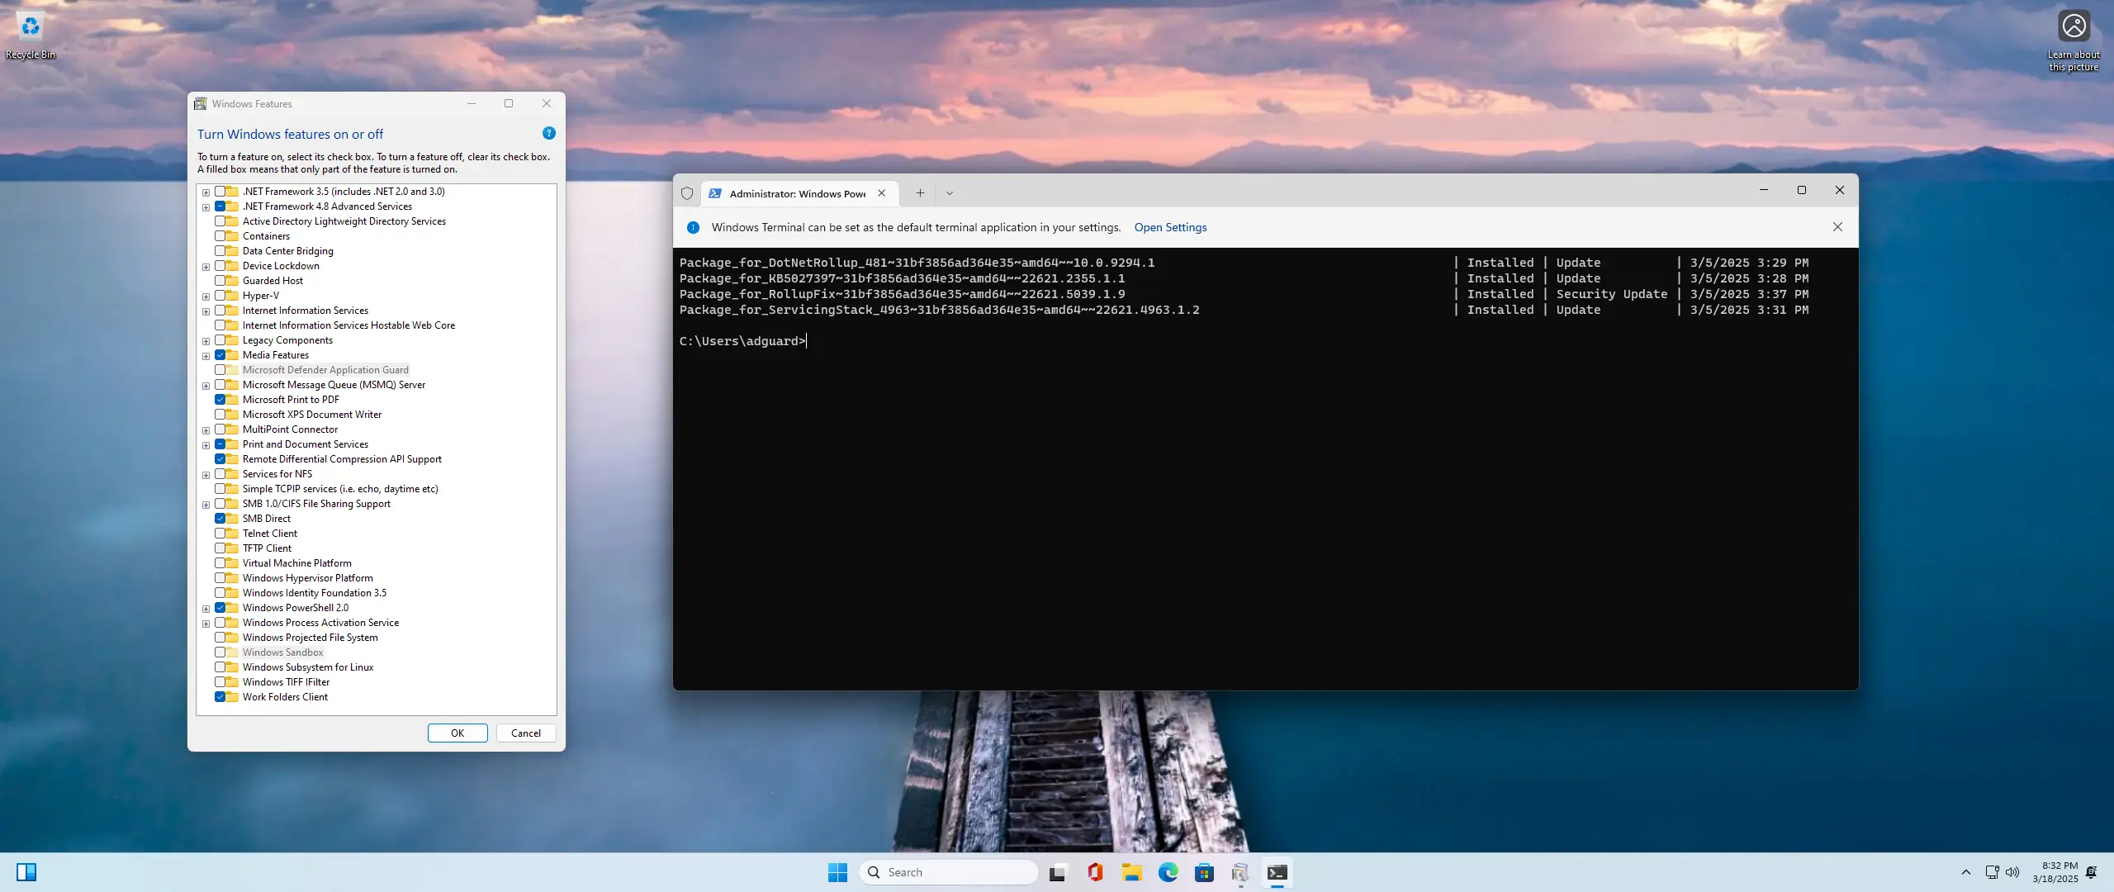
Task: Open File Explorer from the taskbar
Action: pyautogui.click(x=1131, y=872)
